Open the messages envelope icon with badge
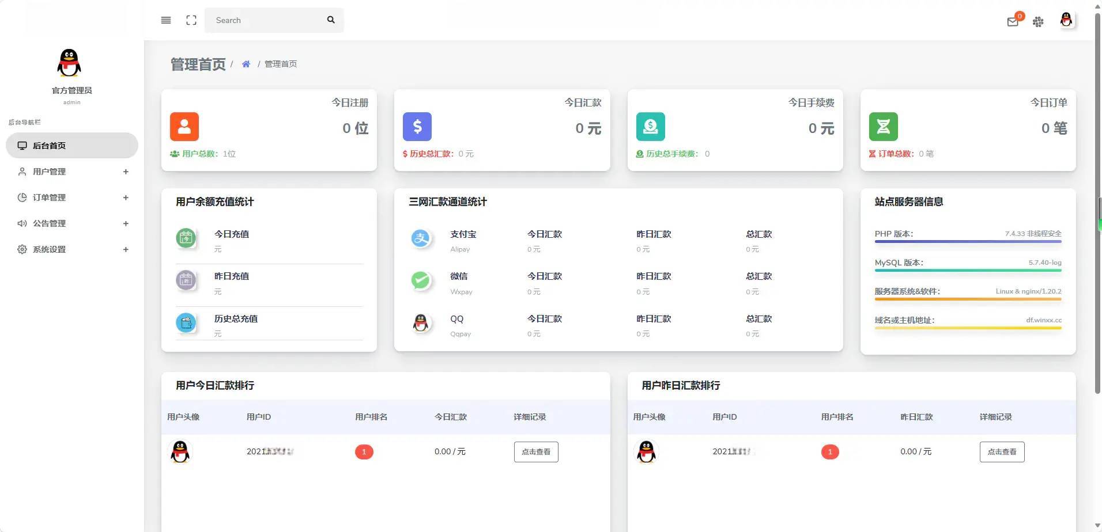The width and height of the screenshot is (1102, 532). click(1013, 22)
